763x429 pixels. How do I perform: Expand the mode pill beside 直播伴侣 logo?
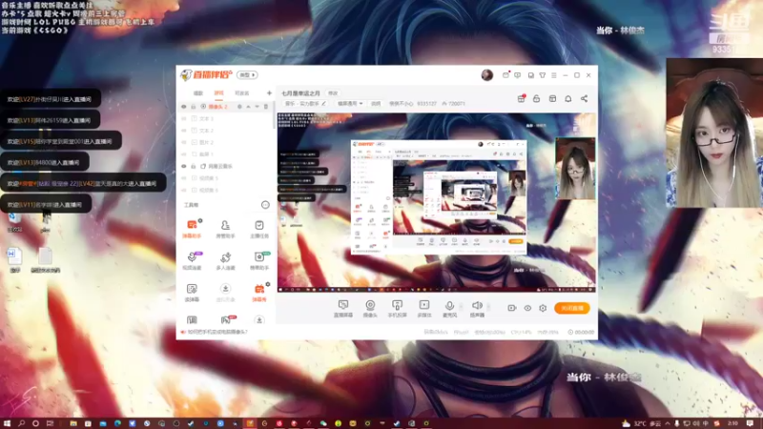pyautogui.click(x=247, y=75)
